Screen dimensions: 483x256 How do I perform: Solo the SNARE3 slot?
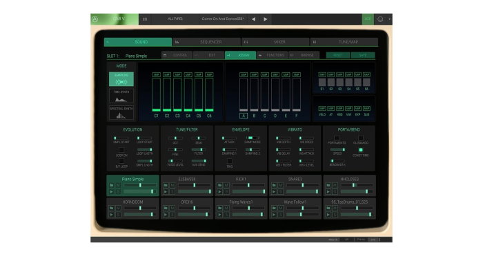[x=281, y=192]
